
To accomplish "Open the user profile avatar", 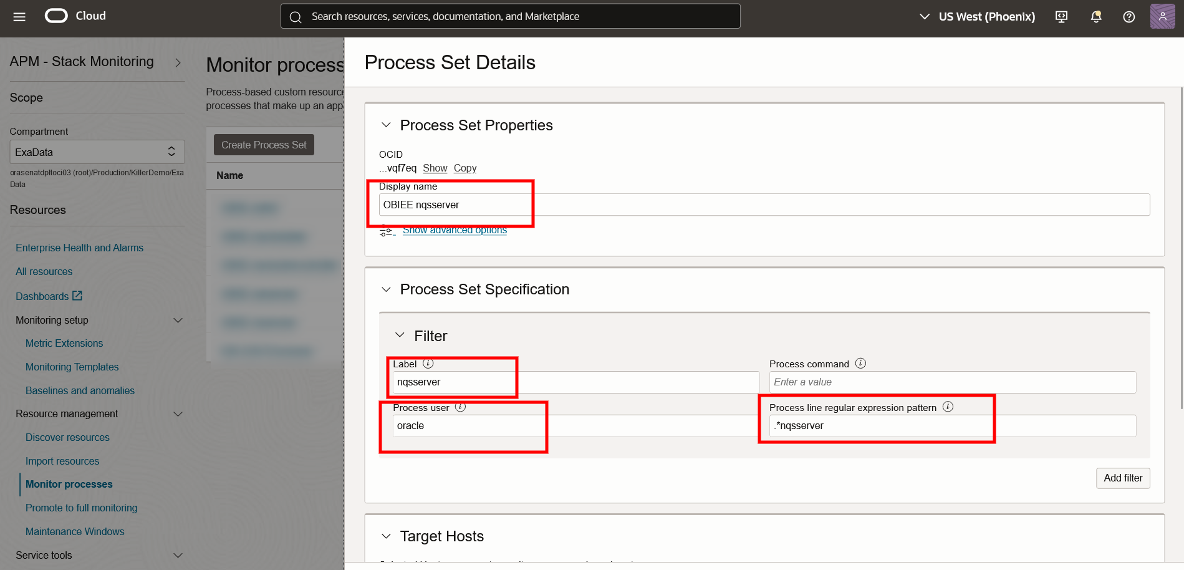I will 1162,16.
